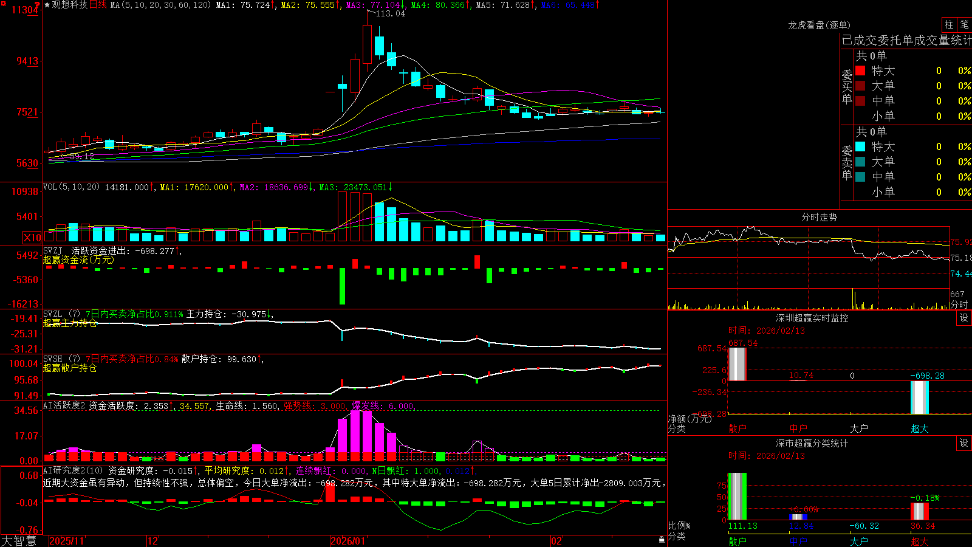Click the X10 volume scale indicator
The height and width of the screenshot is (547, 972).
click(x=32, y=238)
